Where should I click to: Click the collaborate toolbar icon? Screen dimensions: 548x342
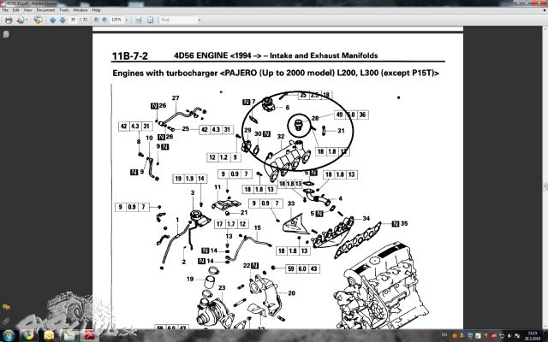38,20
